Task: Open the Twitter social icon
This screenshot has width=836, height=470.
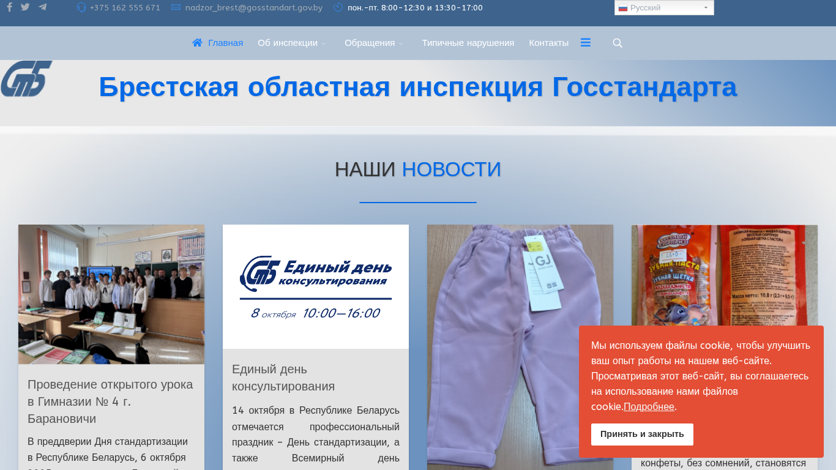Action: 25,7
